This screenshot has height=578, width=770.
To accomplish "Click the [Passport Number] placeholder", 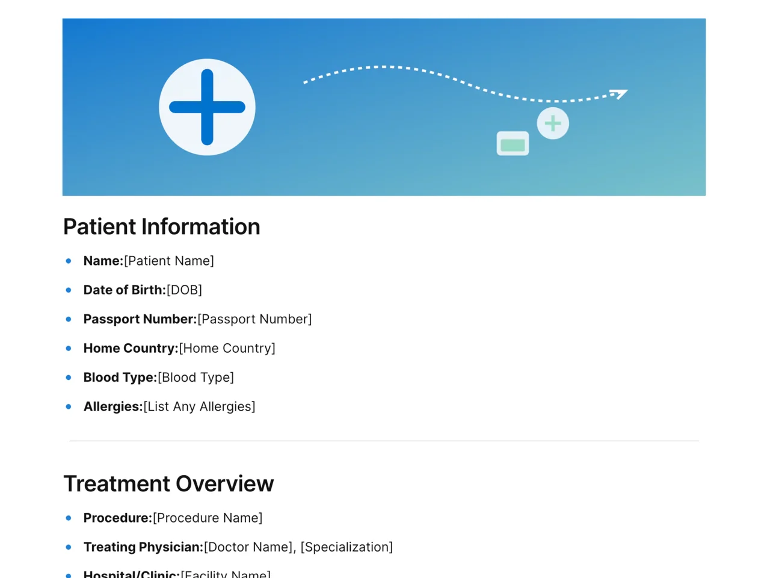I will [x=254, y=319].
